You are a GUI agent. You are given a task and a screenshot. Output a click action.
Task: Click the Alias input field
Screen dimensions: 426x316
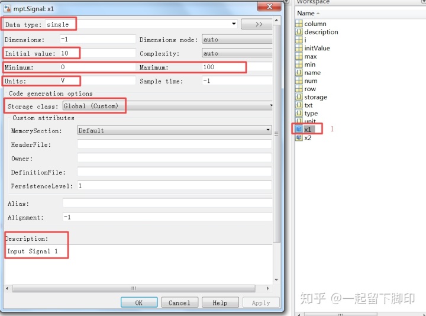167,203
